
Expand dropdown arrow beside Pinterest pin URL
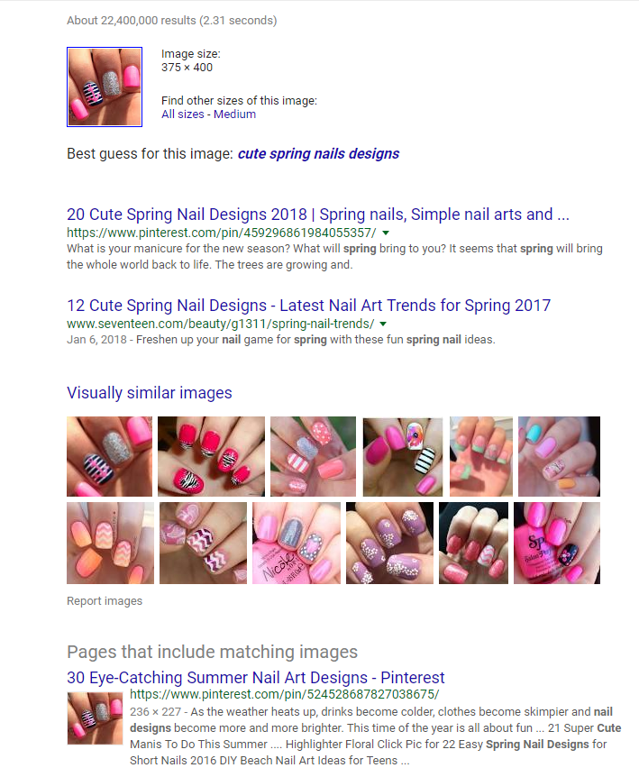click(x=386, y=233)
